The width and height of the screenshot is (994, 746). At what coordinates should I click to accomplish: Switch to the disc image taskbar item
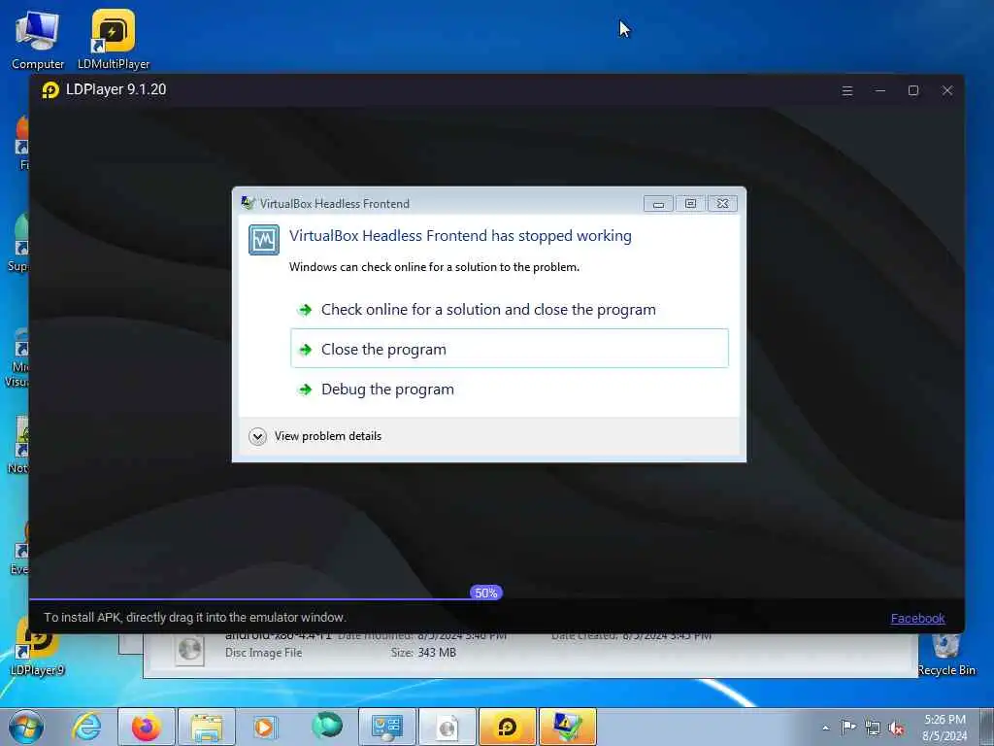(x=447, y=727)
